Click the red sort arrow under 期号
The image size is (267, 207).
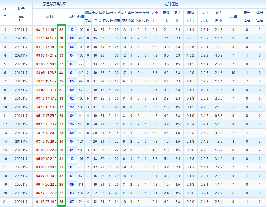point(20,20)
